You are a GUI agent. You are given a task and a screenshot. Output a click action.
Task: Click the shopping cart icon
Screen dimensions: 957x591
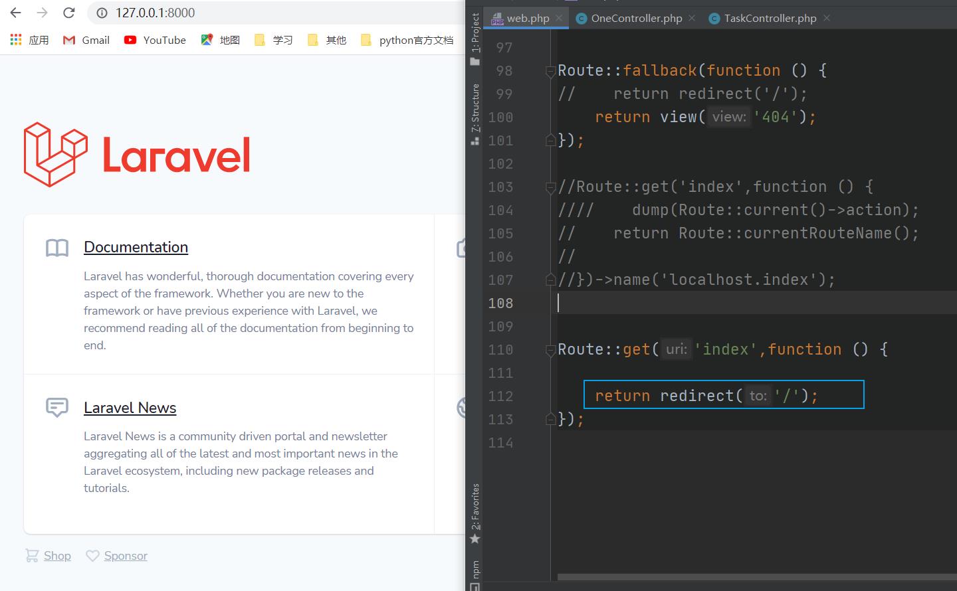pyautogui.click(x=32, y=555)
